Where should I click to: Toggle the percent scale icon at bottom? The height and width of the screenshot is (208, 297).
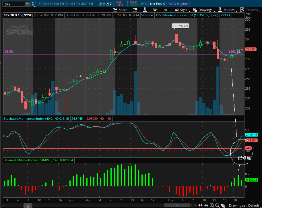223,205
